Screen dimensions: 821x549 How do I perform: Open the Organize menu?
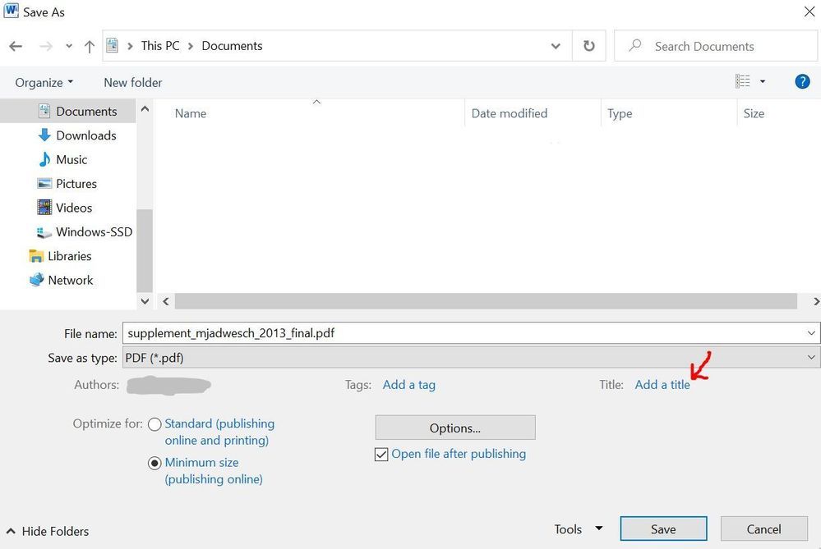pos(44,83)
